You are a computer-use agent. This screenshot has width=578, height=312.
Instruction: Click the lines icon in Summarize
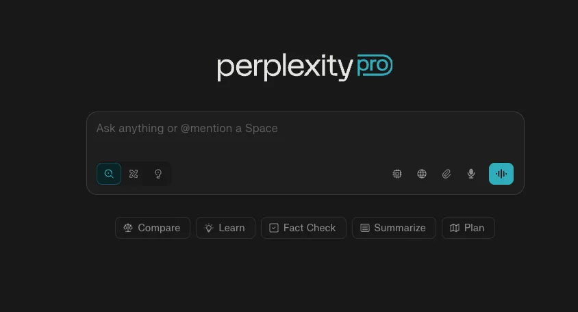pos(365,228)
